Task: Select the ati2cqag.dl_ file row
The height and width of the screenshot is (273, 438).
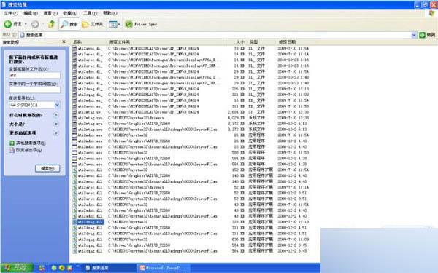Action: click(91, 95)
